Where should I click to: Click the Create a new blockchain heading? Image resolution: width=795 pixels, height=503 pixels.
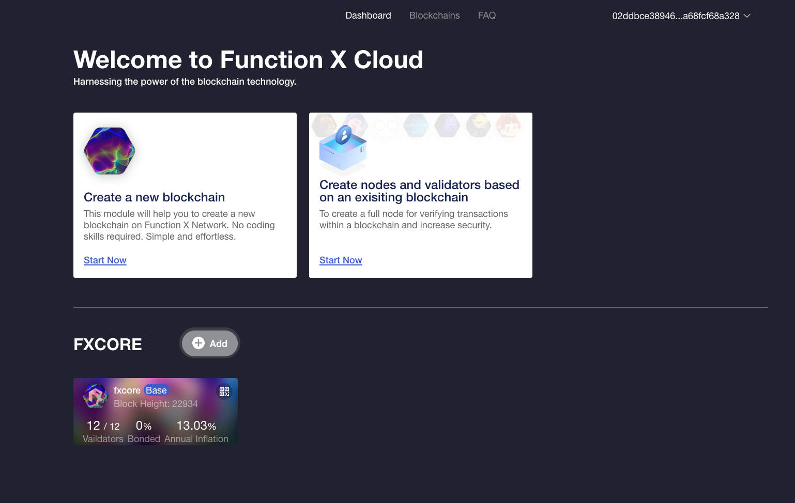click(154, 197)
